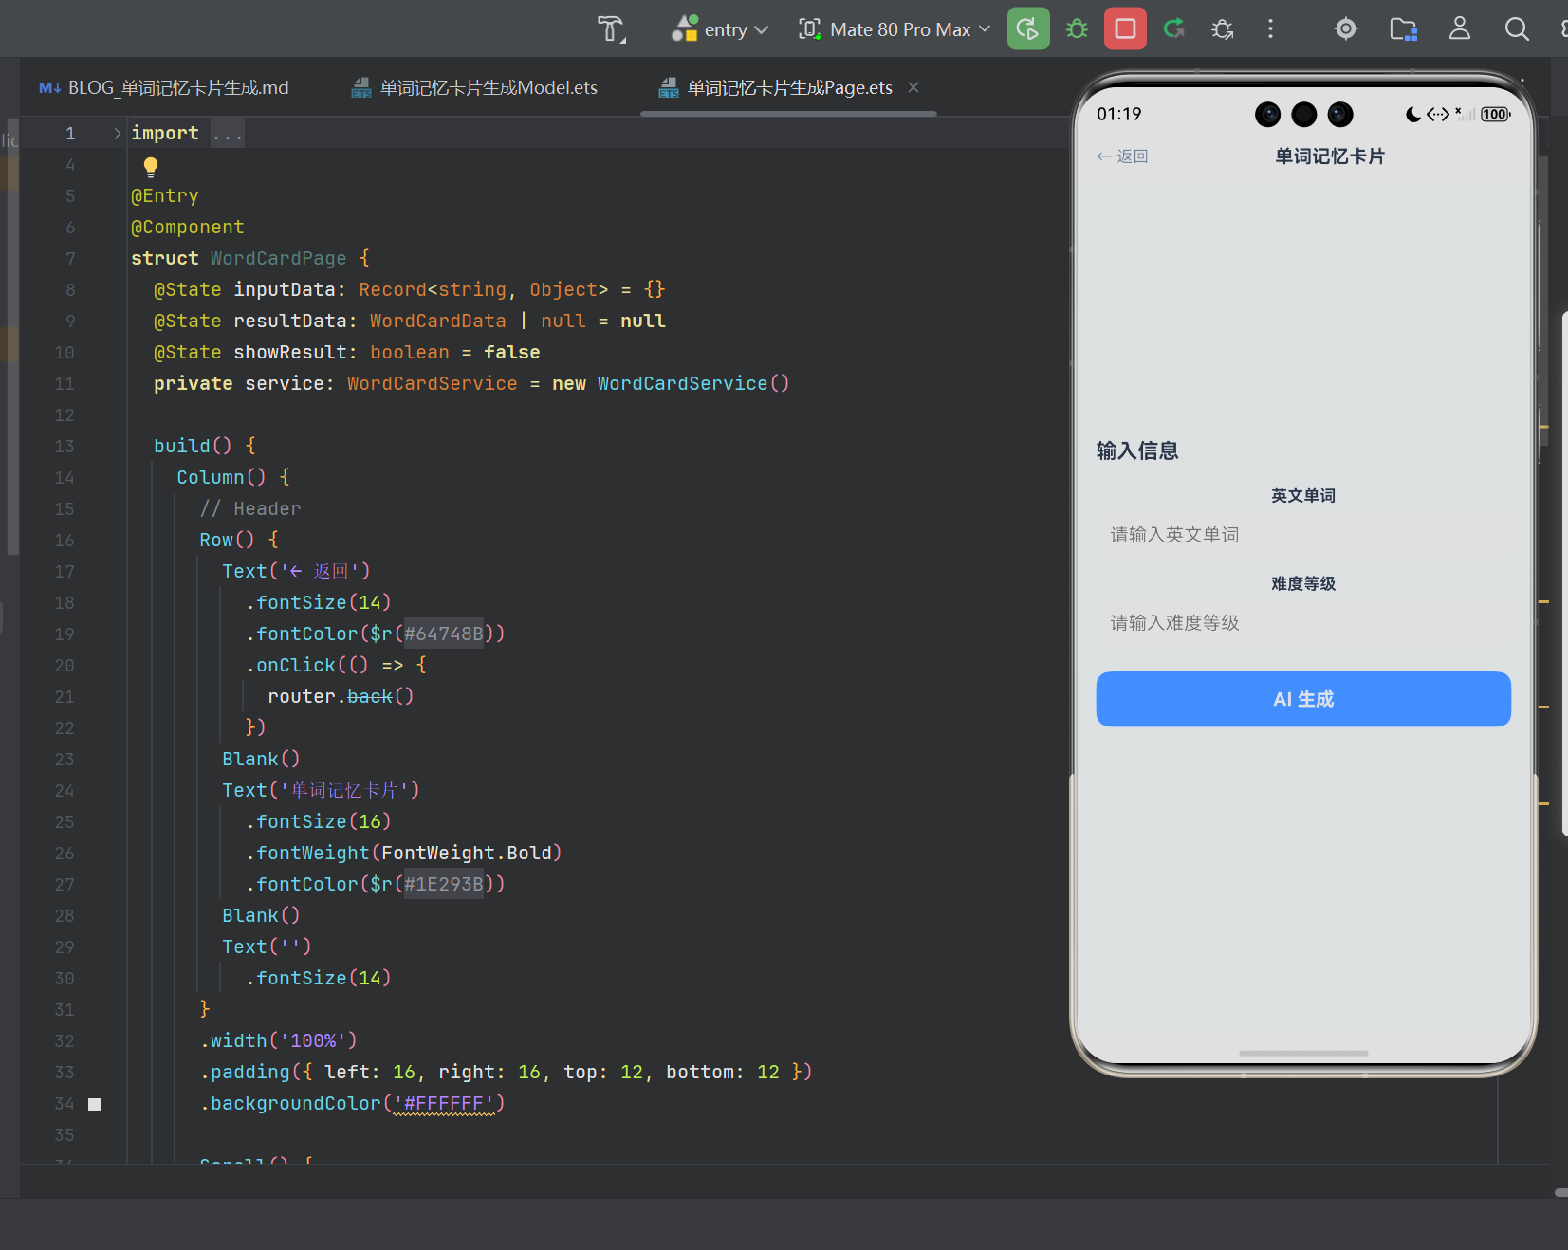
Task: Click the green Run button
Action: point(1028,28)
